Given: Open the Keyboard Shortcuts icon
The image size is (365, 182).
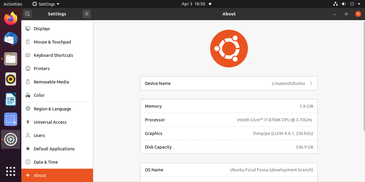Looking at the screenshot, I should click(28, 55).
